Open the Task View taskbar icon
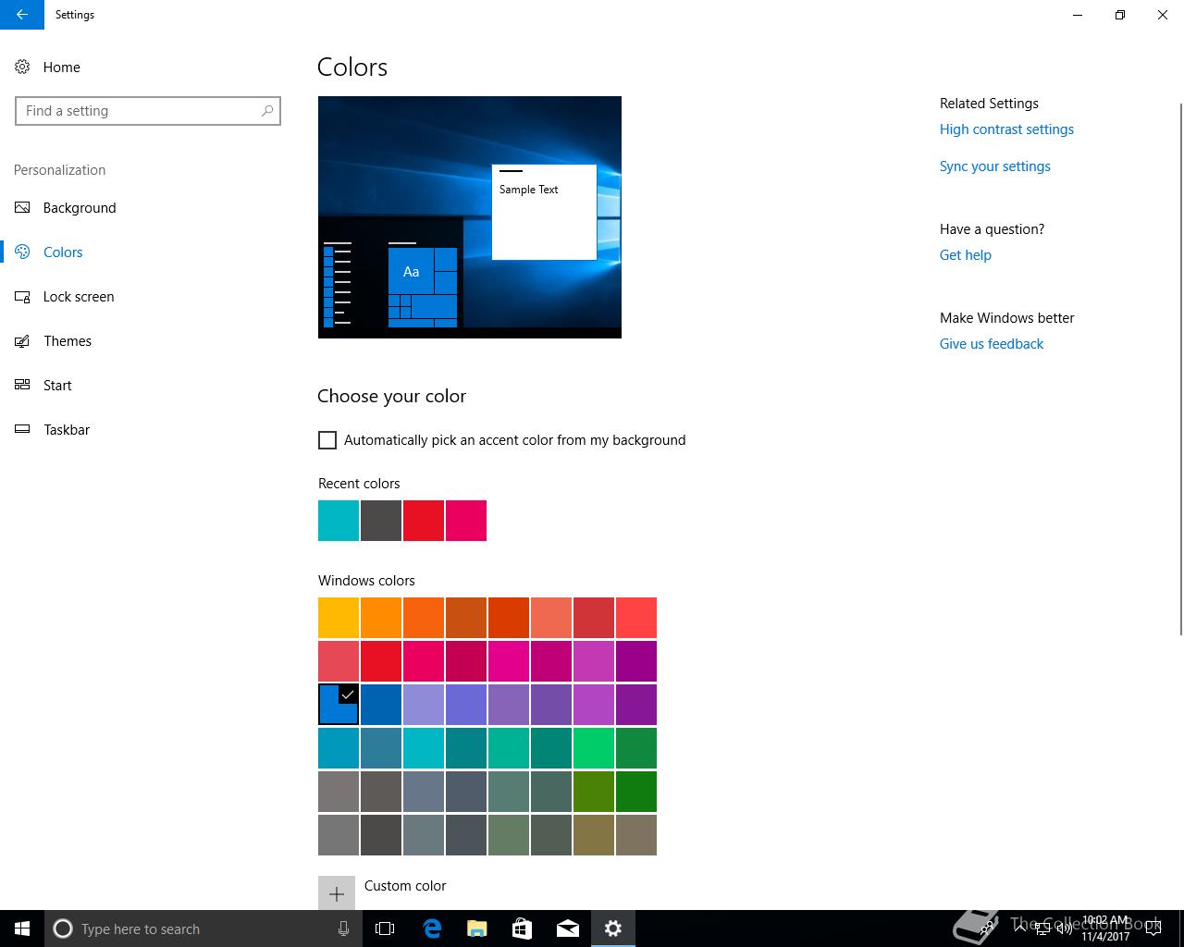This screenshot has height=947, width=1184. (385, 929)
